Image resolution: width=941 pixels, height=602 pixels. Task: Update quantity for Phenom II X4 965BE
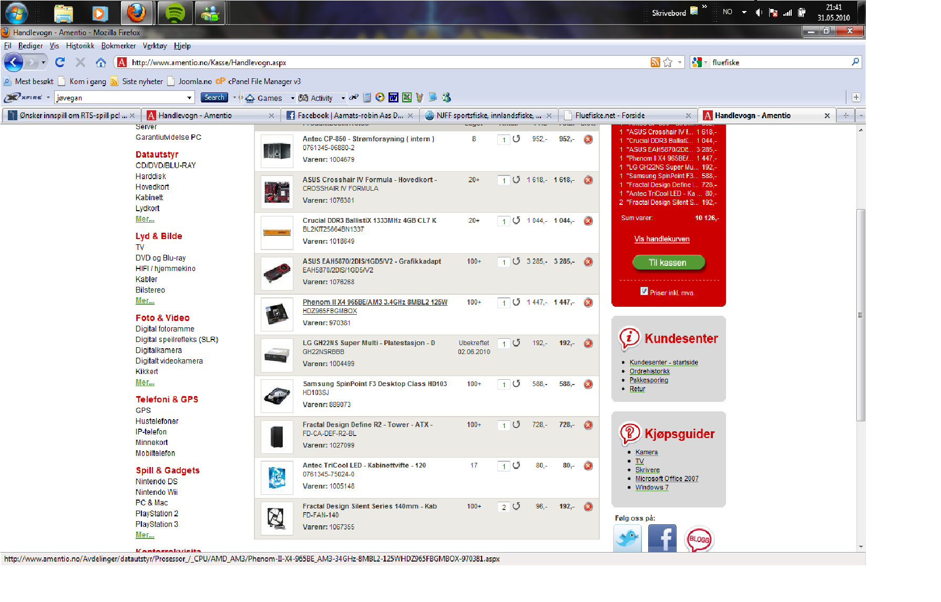point(516,302)
